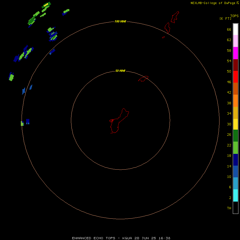This screenshot has height=240, width=240.
Task: Click the yellow-topped echo cell
Action: click(46, 5)
